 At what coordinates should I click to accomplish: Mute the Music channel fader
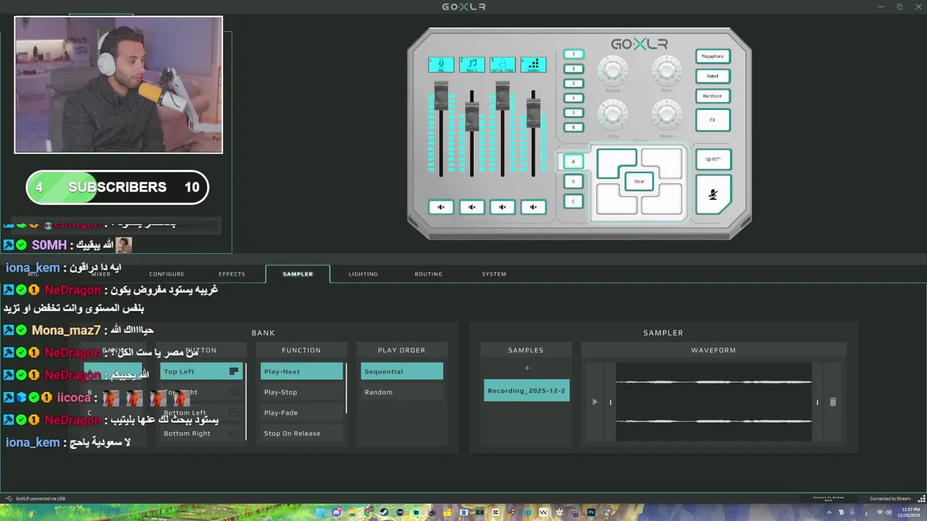click(471, 207)
